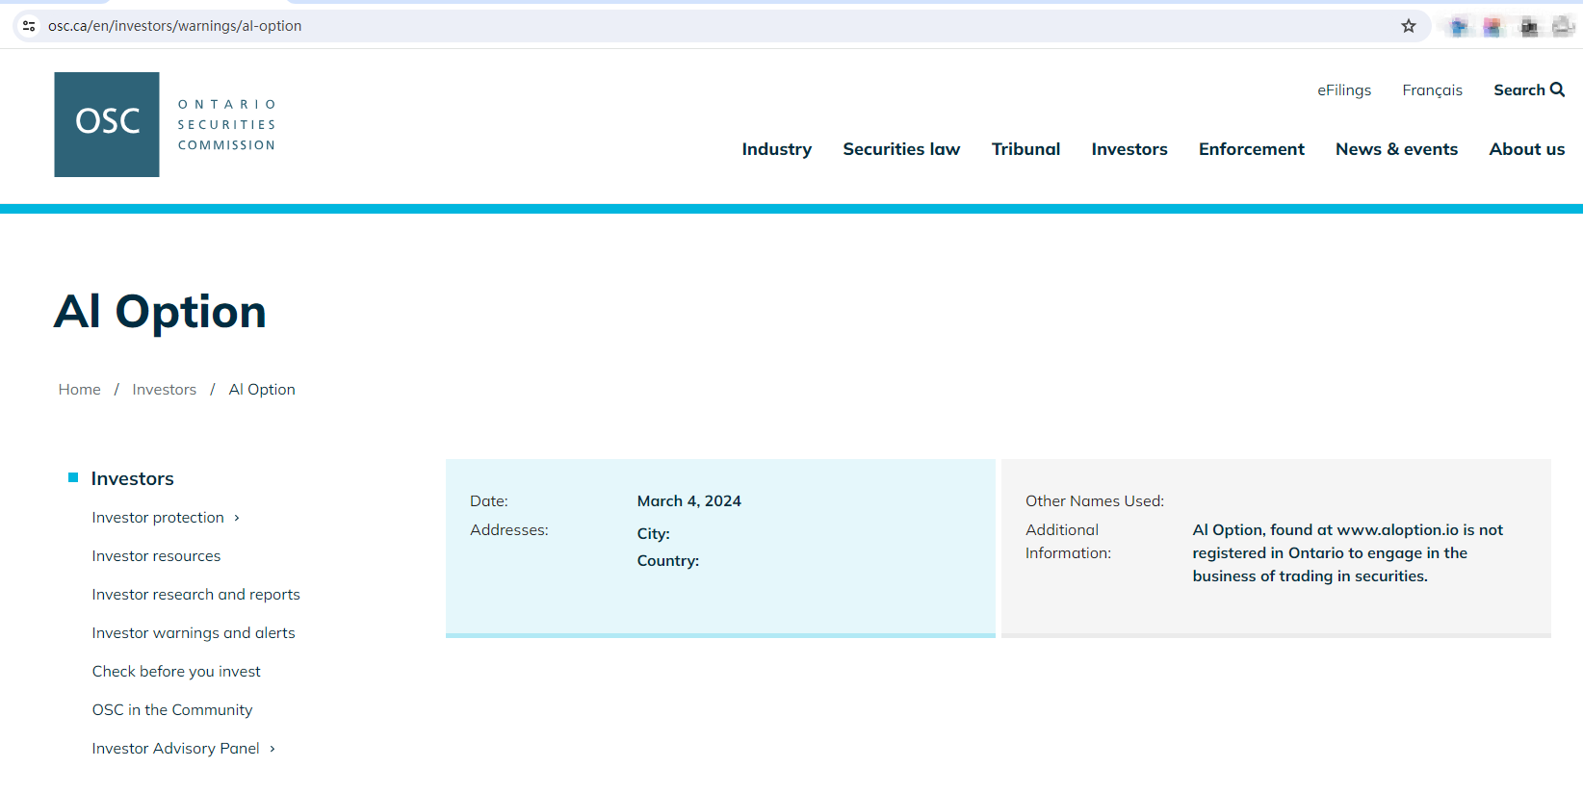Open the Industry menu
The height and width of the screenshot is (793, 1583).
[776, 149]
